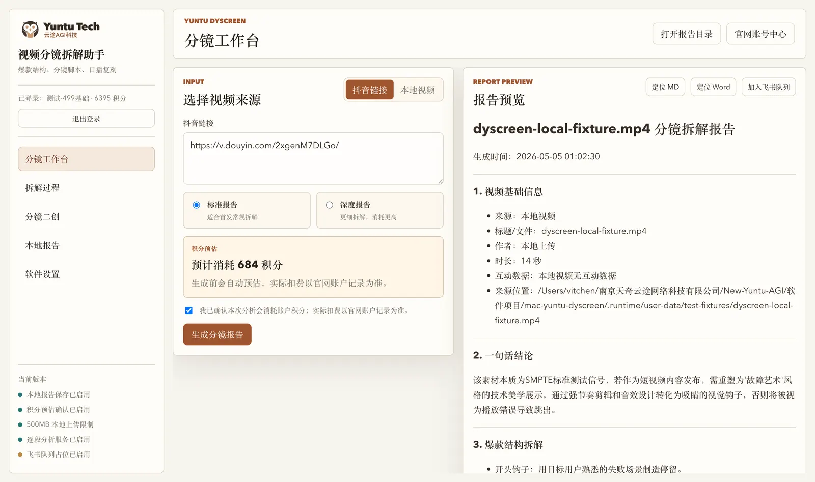Click the 退出登录 button
The width and height of the screenshot is (815, 482).
[x=86, y=119]
